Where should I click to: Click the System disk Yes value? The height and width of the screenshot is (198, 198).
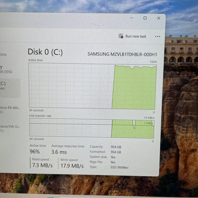pyautogui.click(x=113, y=157)
